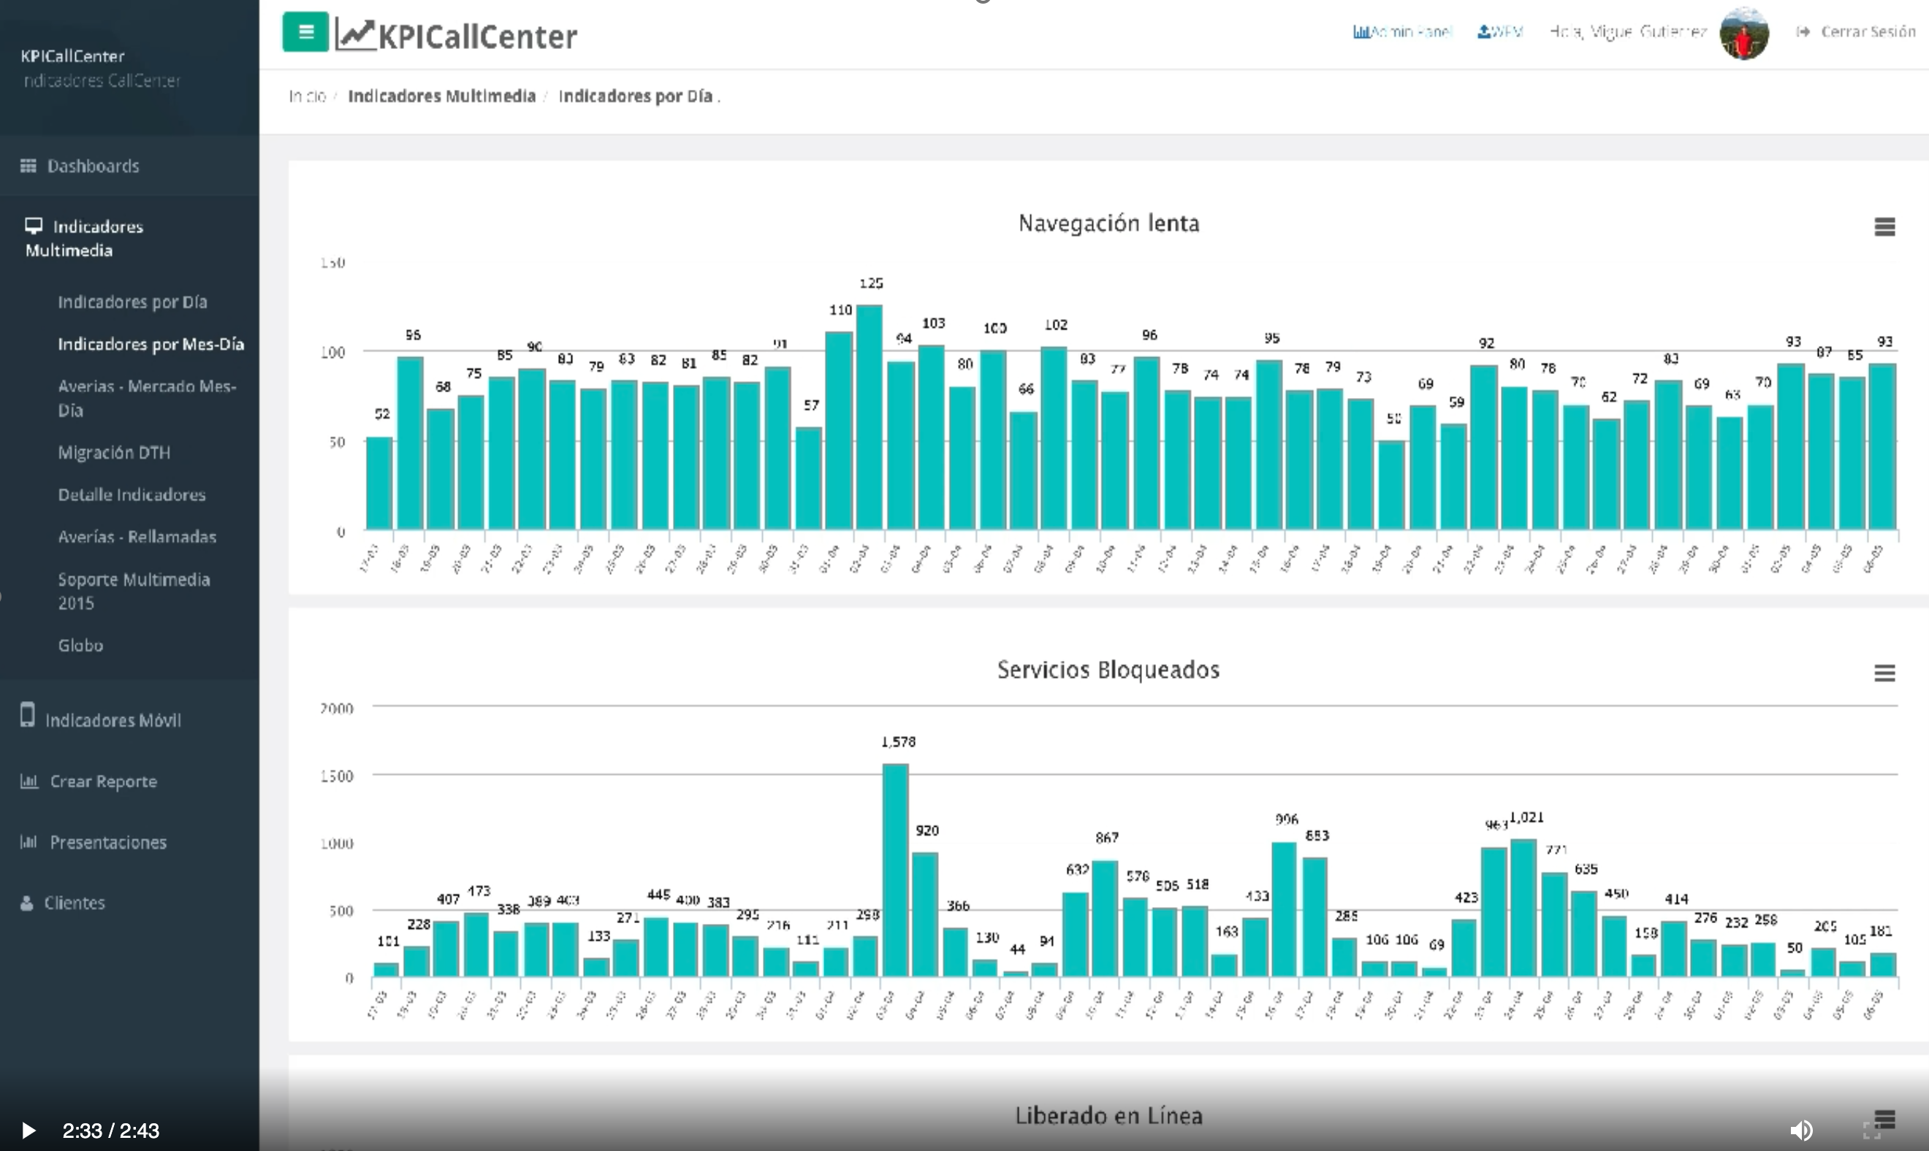Select Indicadores por Mes-Día submenu item

click(x=151, y=345)
